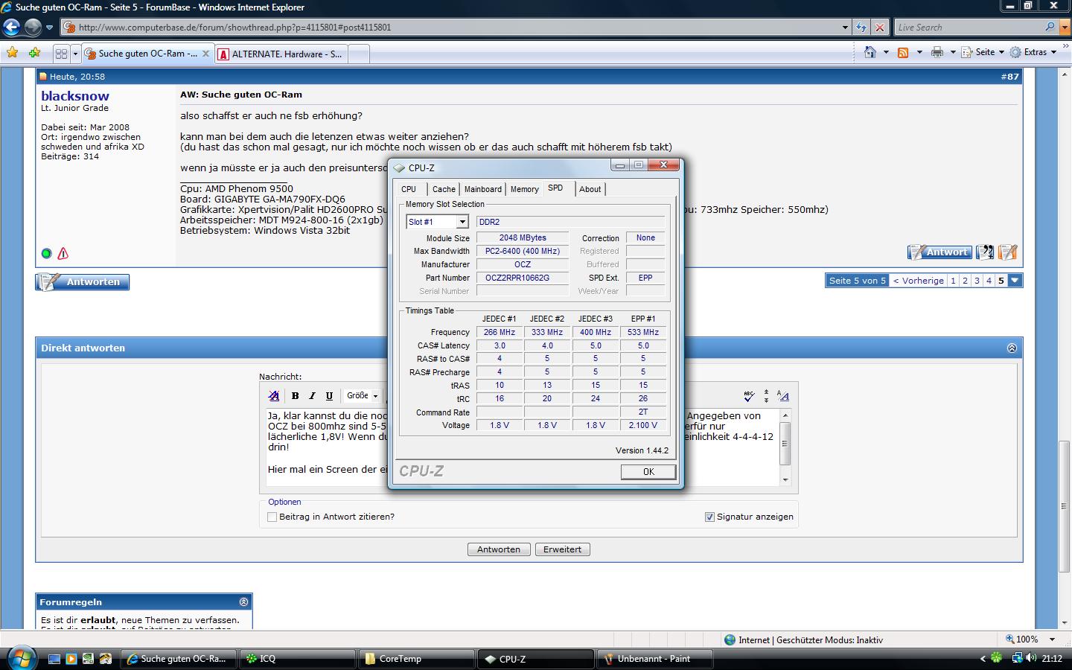
Task: Collapse the Forumregeln panel
Action: [x=243, y=602]
